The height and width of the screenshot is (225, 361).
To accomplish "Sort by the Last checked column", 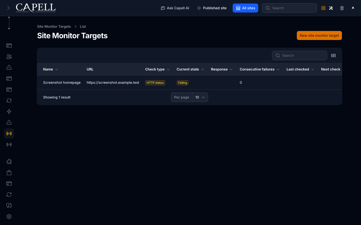I will pyautogui.click(x=300, y=69).
